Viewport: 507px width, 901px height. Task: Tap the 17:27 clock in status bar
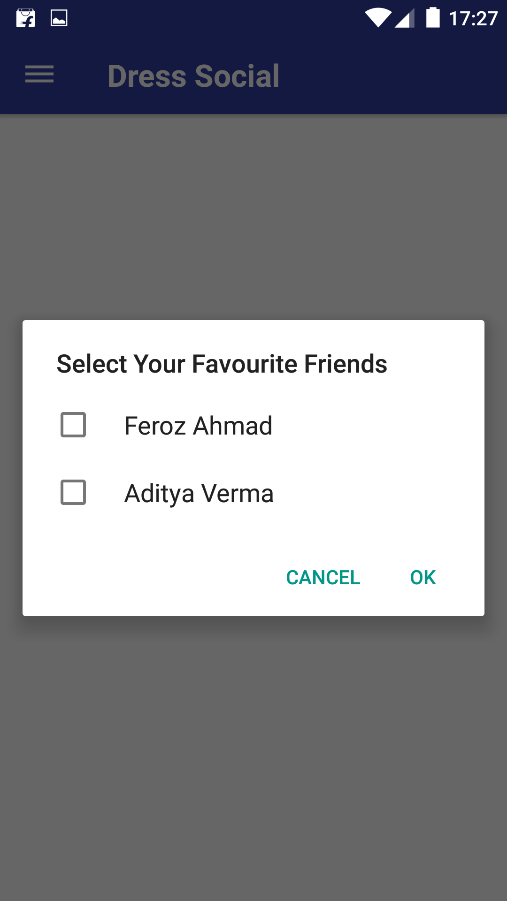pos(473,19)
